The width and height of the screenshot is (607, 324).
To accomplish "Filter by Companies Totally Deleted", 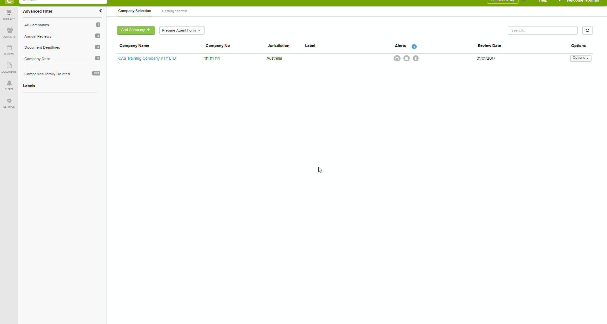I will pos(47,74).
